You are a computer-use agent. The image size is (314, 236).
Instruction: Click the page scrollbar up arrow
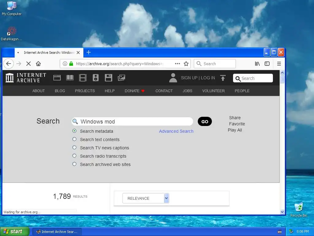point(282,73)
